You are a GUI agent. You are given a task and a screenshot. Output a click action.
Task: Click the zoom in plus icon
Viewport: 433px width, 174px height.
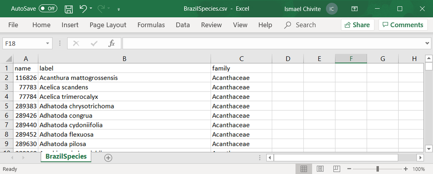(406, 169)
